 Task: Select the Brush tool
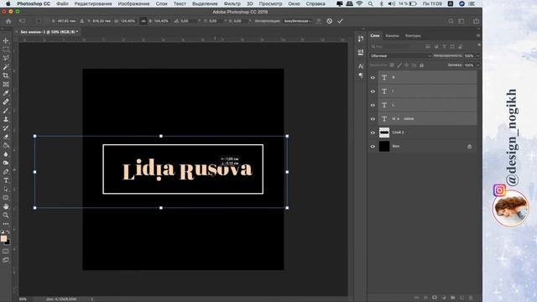coord(6,111)
